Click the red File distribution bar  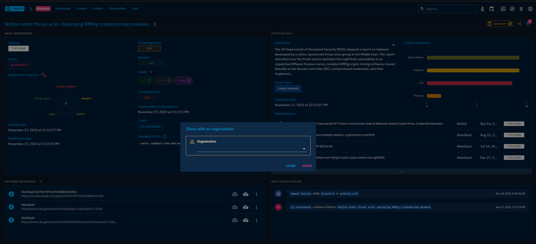[469, 83]
